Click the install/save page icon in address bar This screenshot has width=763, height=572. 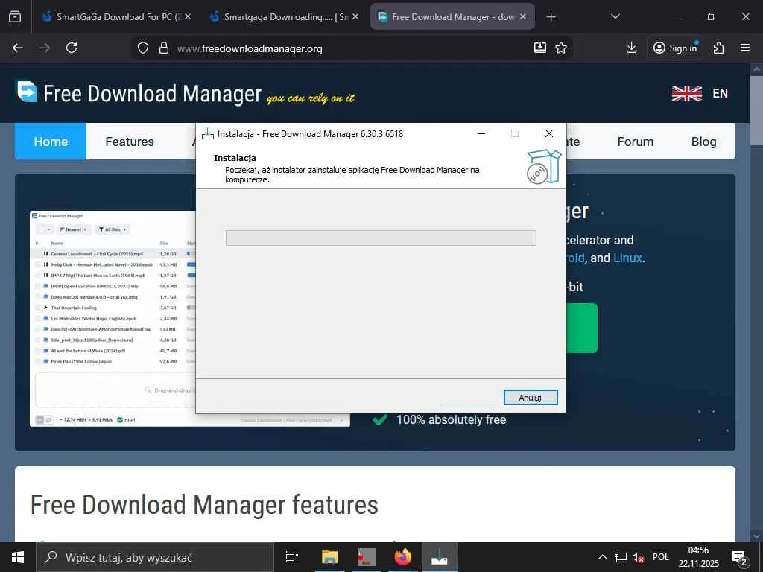point(540,47)
